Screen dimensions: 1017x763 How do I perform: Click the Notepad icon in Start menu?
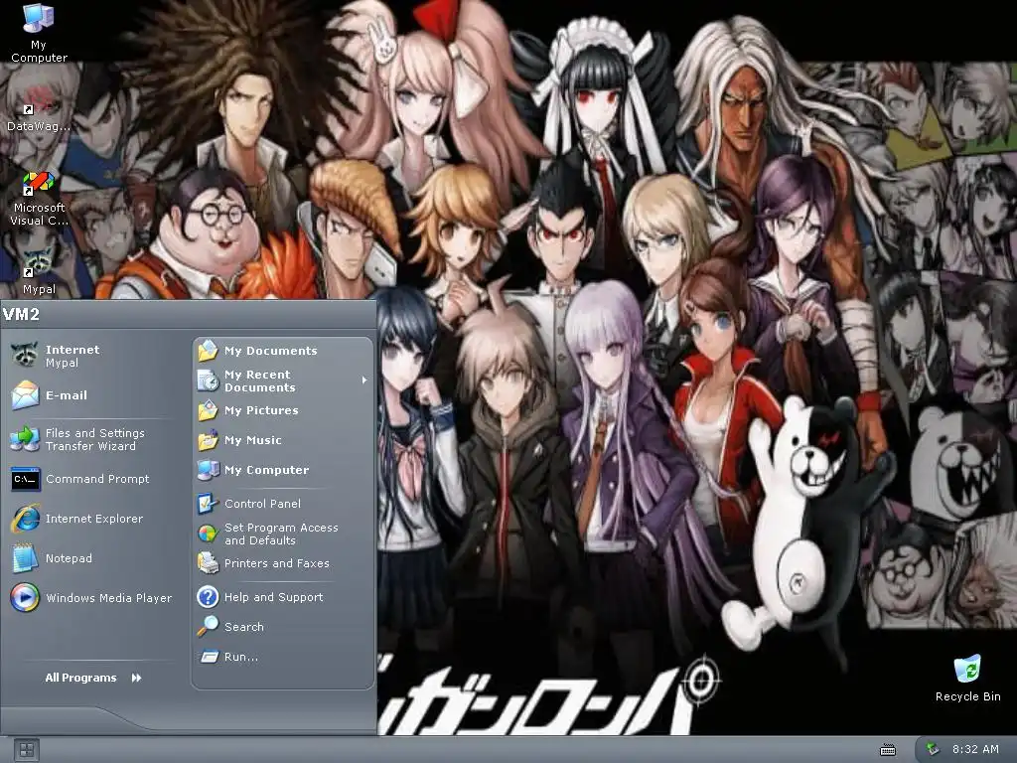(x=25, y=558)
